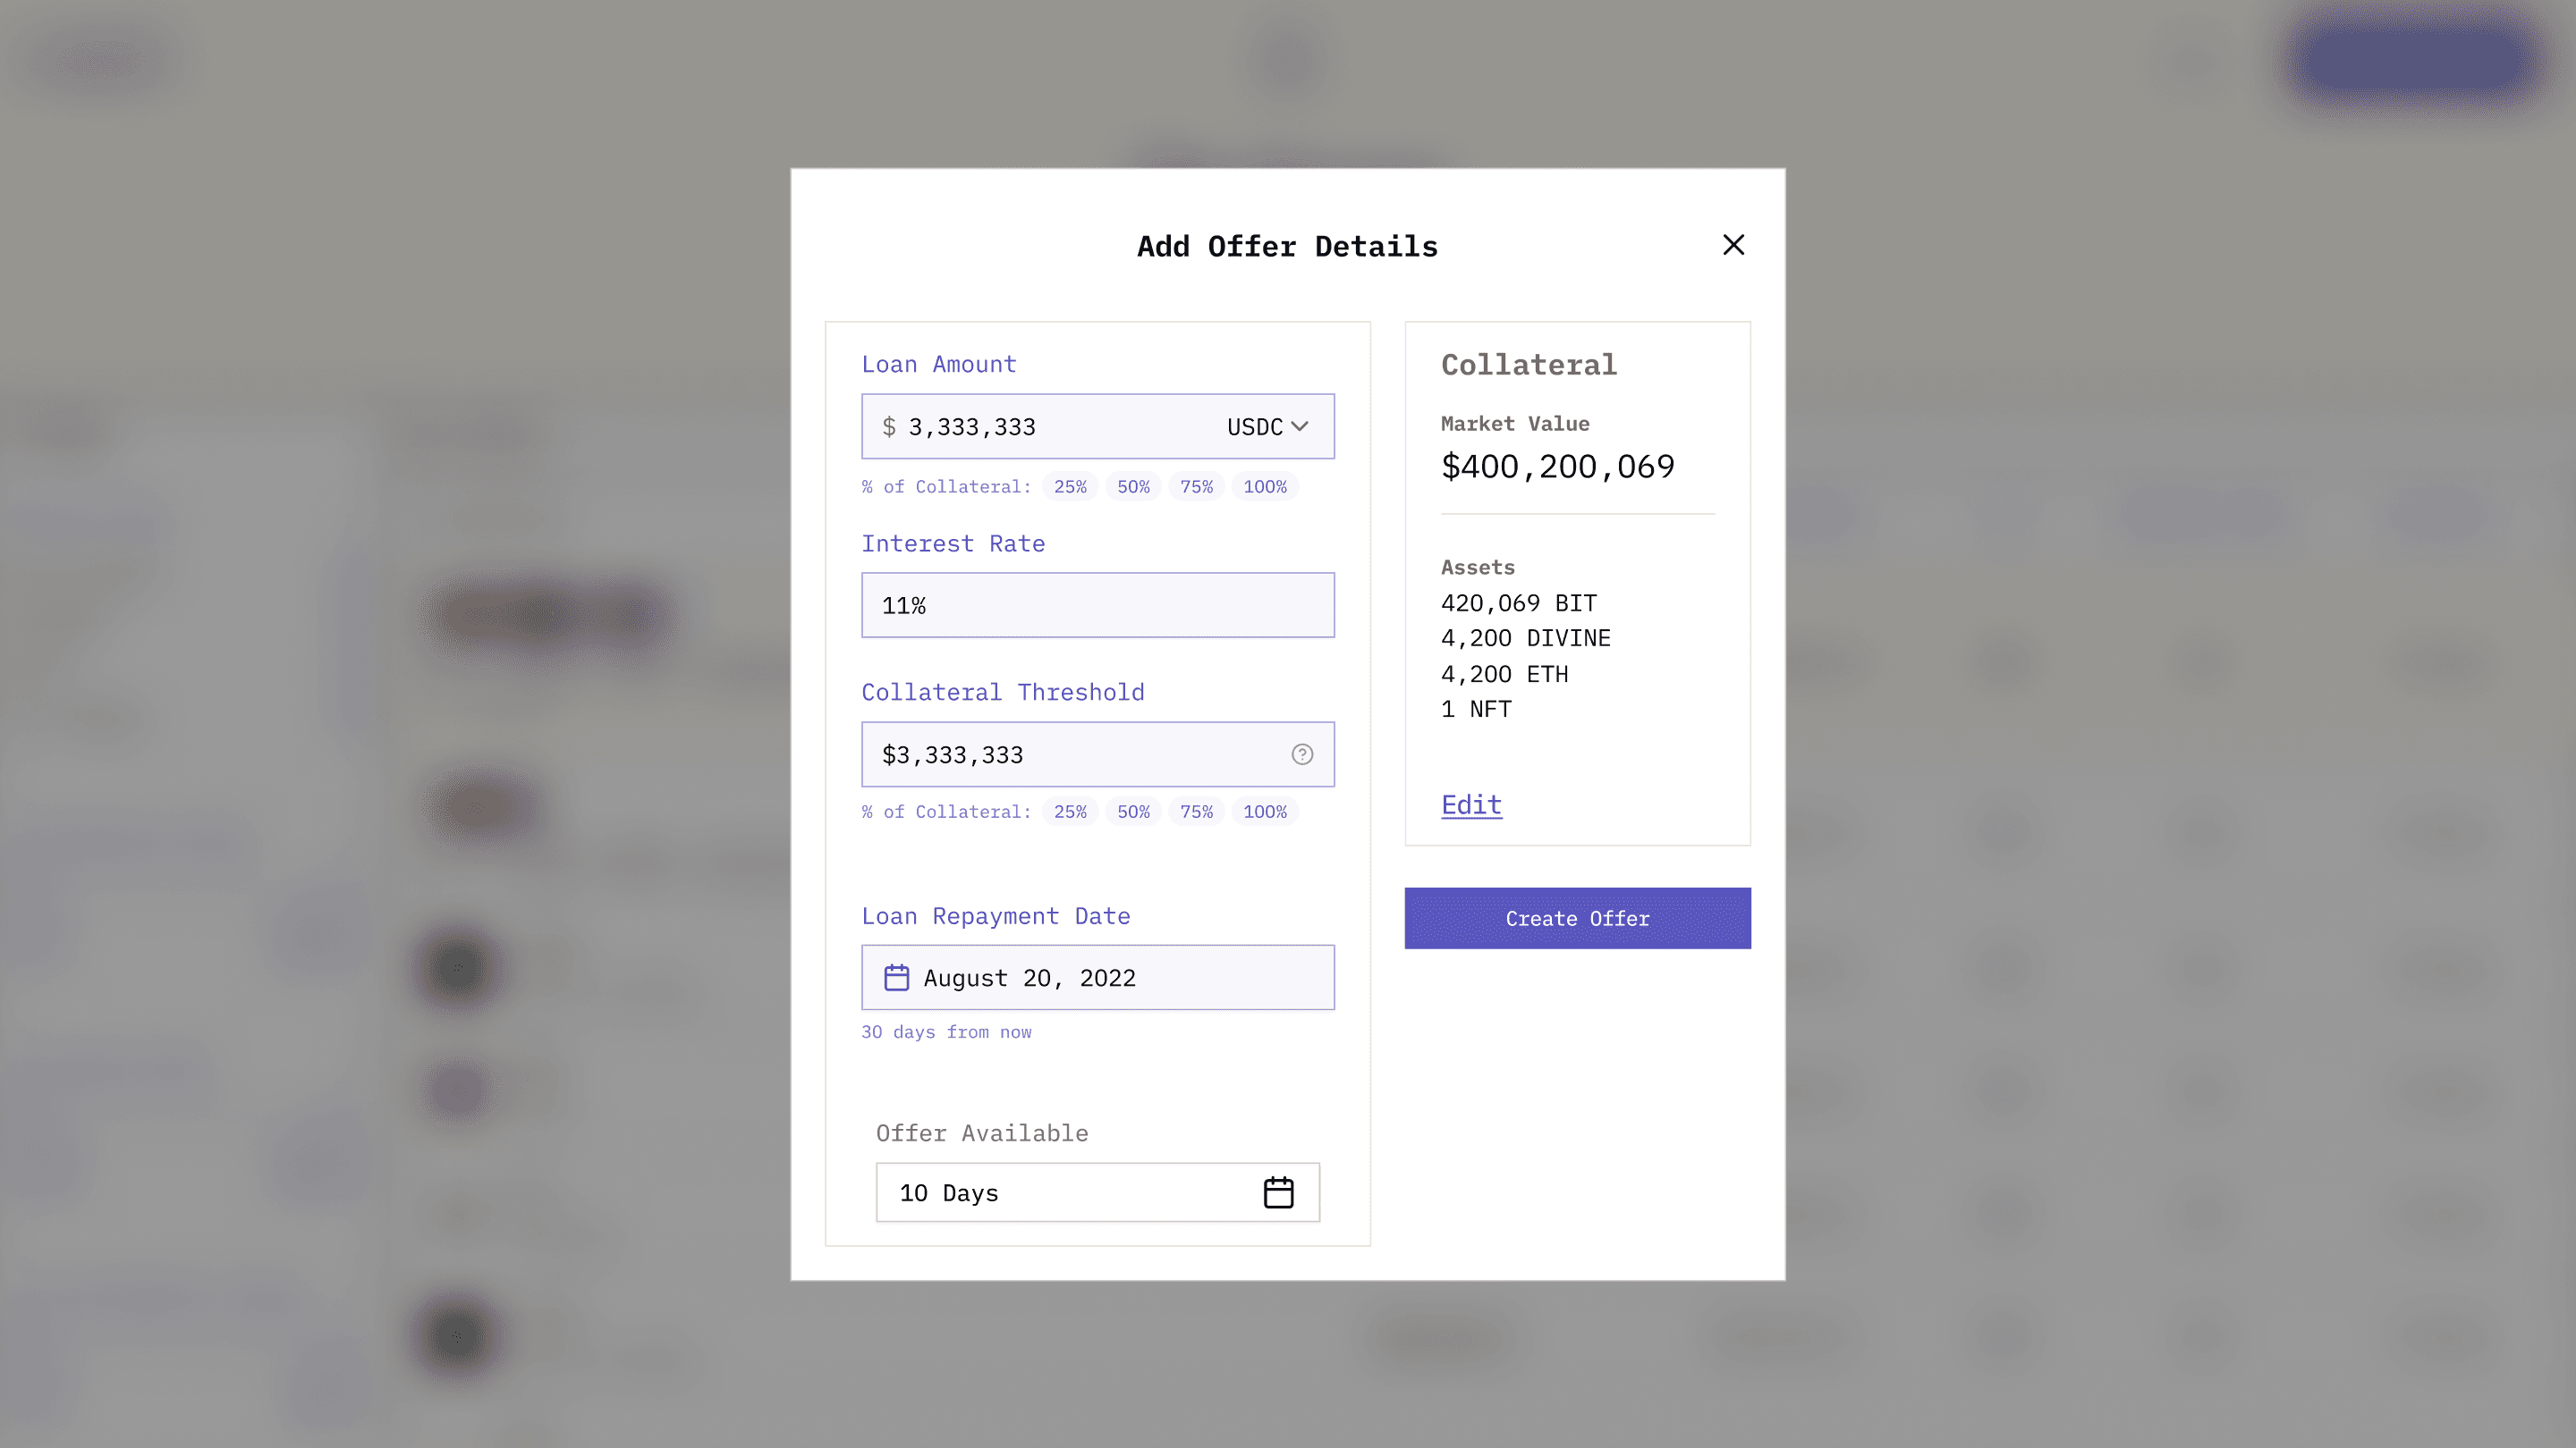Choose 75% for Collateral Threshold
This screenshot has width=2576, height=1448.
click(x=1196, y=812)
